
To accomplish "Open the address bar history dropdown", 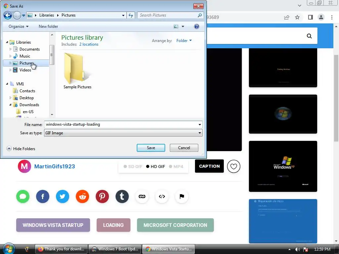I will click(123, 15).
